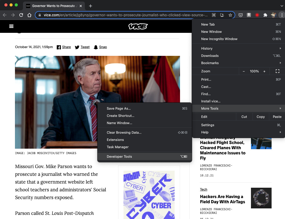Image resolution: width=285 pixels, height=219 pixels.
Task: Open the Tech category link
Action: point(203,190)
